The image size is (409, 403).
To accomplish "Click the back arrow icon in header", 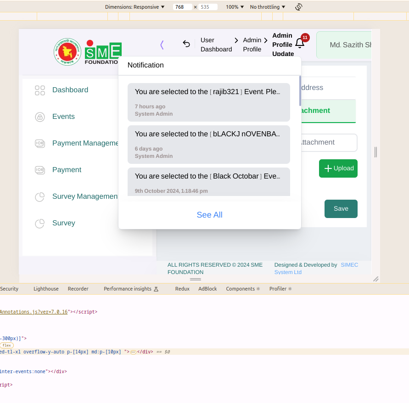I will (186, 44).
